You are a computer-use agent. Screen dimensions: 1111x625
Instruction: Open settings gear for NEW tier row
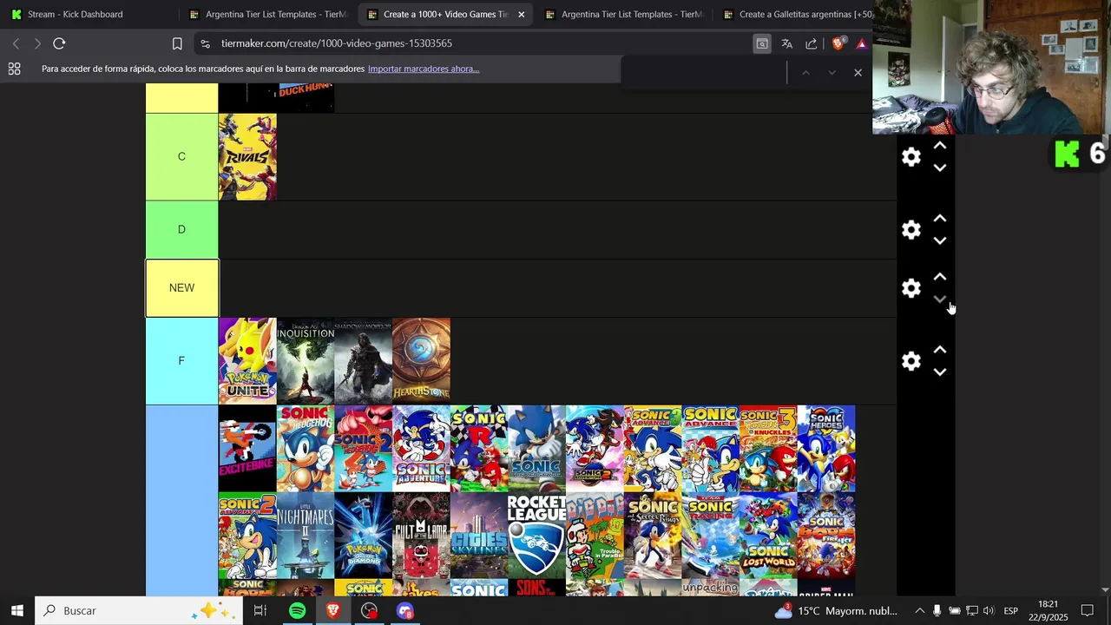[x=910, y=288]
